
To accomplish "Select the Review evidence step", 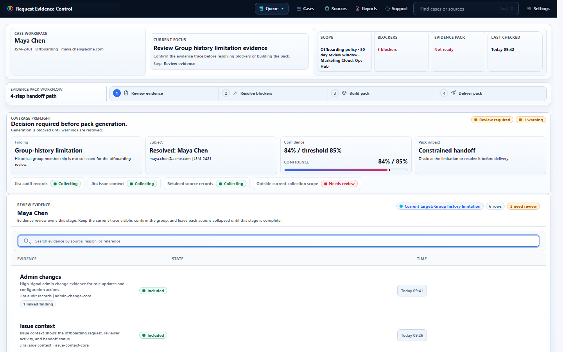I will (164, 93).
